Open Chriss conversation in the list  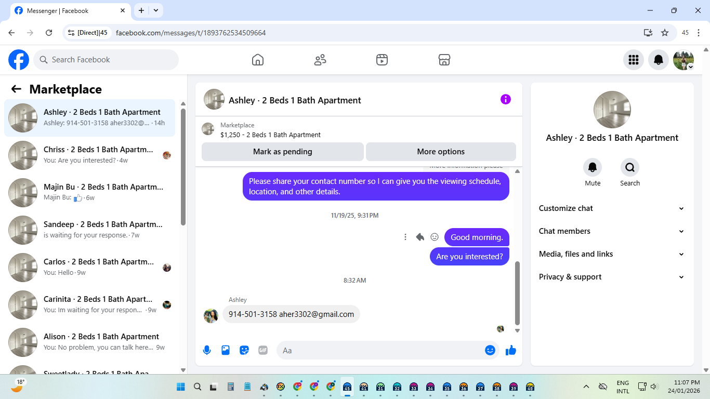click(x=89, y=155)
